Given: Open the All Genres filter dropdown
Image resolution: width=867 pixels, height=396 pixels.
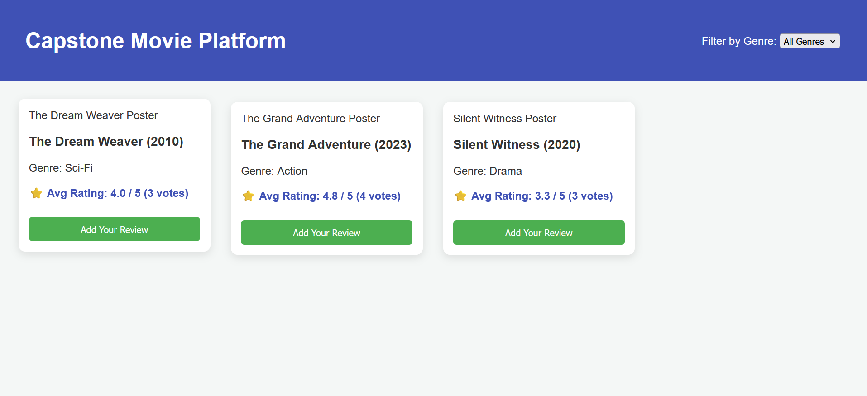Looking at the screenshot, I should tap(809, 41).
